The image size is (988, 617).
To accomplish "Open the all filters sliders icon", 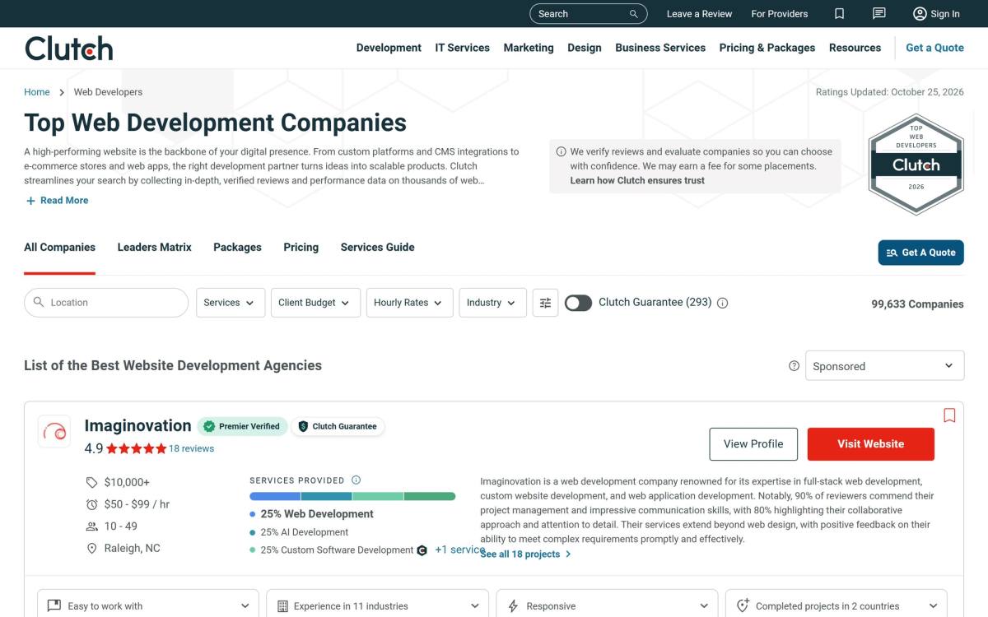I will tap(545, 303).
